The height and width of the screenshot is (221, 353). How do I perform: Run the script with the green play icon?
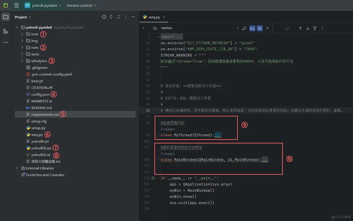point(153,178)
